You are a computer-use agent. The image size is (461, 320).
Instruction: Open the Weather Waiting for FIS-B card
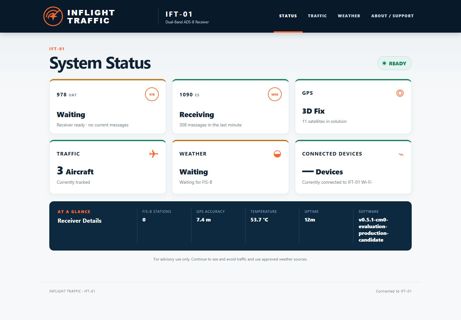tap(230, 167)
